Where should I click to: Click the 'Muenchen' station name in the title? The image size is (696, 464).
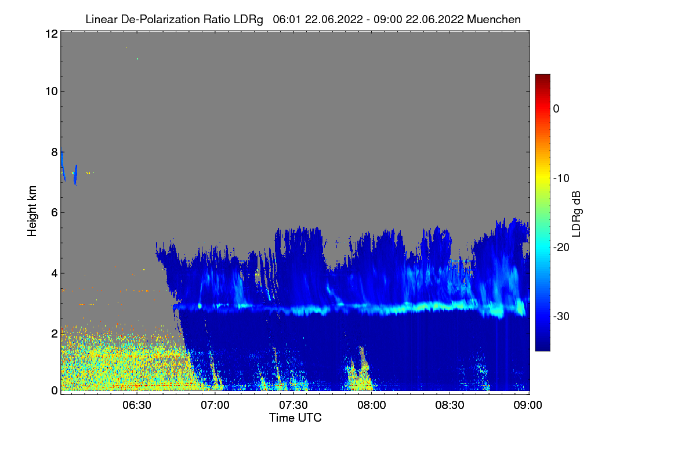[494, 19]
